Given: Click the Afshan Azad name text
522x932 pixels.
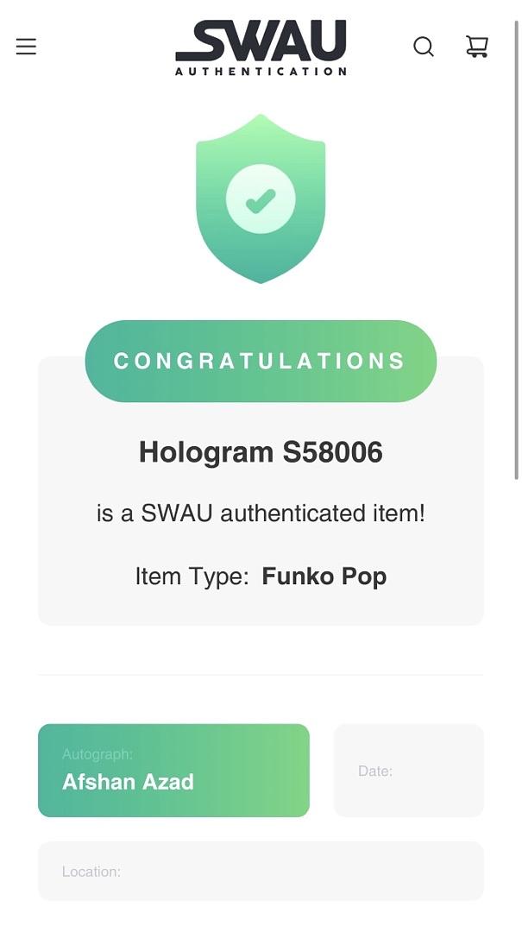Looking at the screenshot, I should pos(128,782).
